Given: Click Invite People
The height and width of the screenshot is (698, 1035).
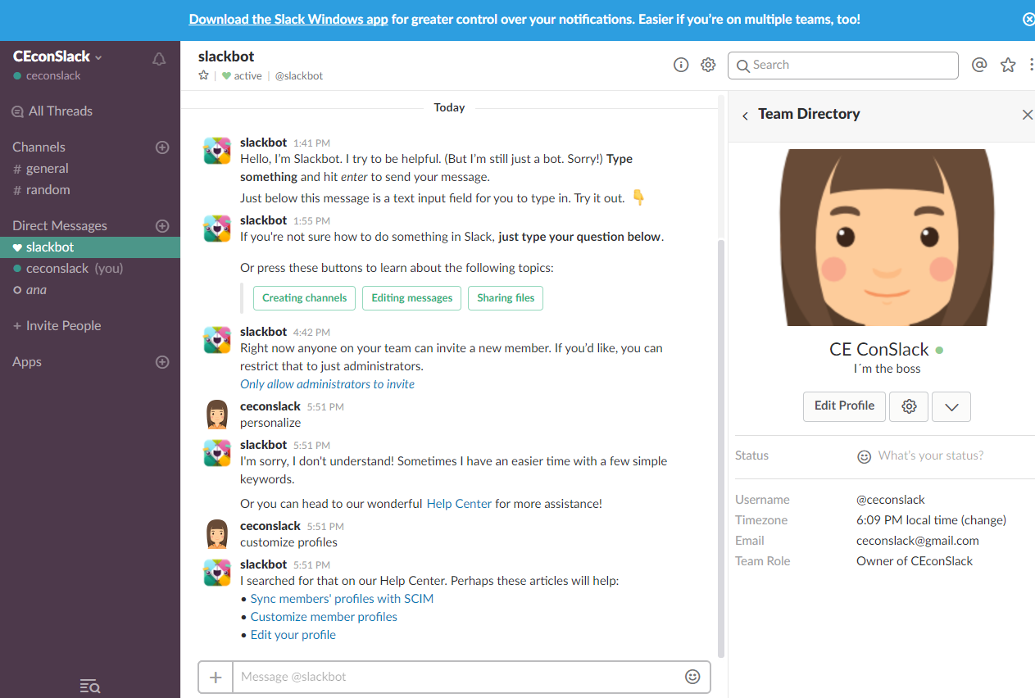Looking at the screenshot, I should pos(57,326).
